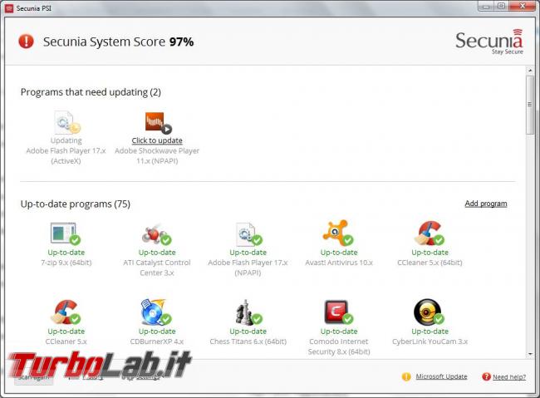Click 'Chess Titans 6.x (64bit)' label
This screenshot has width=540, height=398.
(x=248, y=341)
